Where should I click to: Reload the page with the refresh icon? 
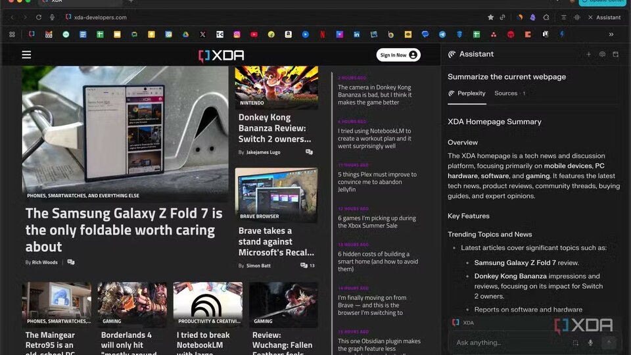39,17
